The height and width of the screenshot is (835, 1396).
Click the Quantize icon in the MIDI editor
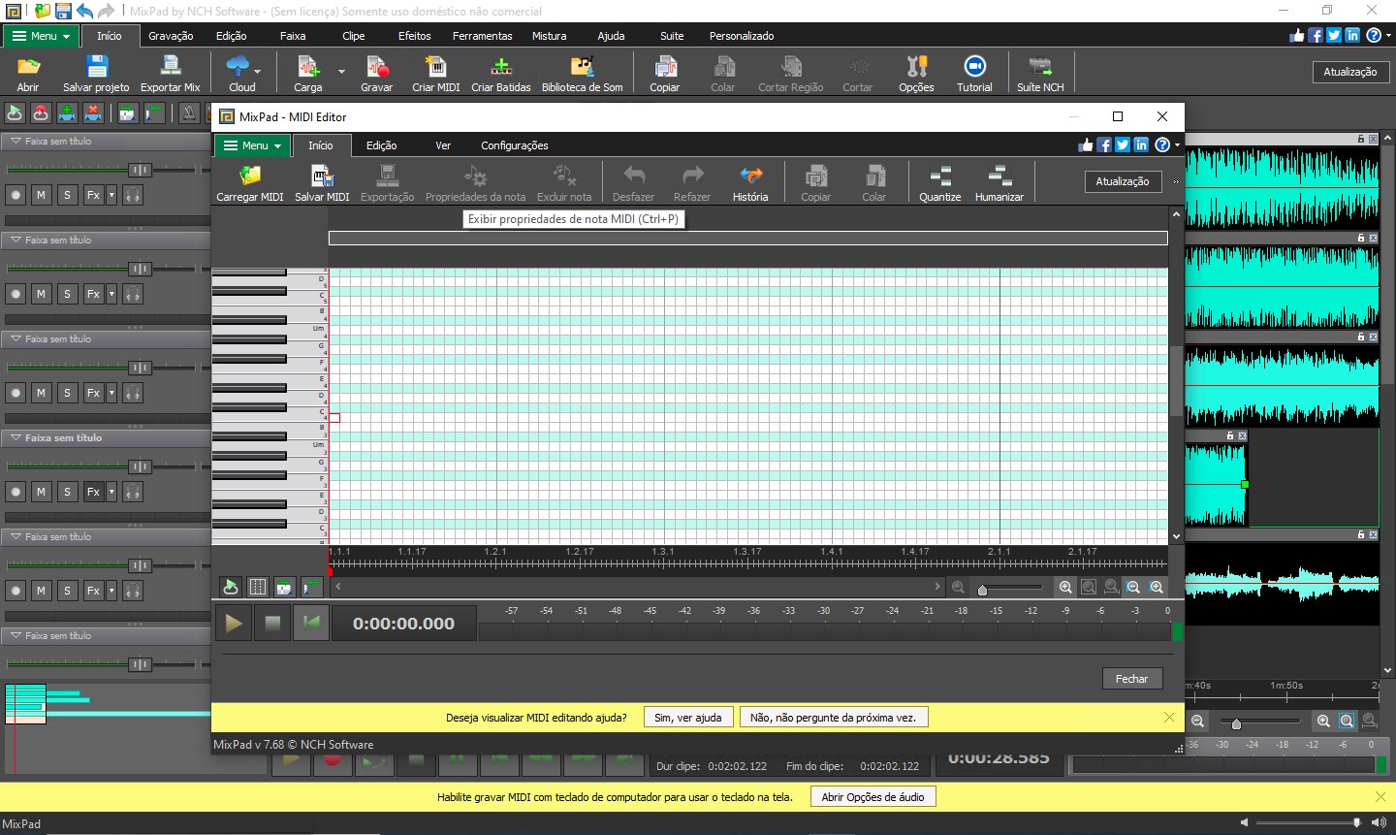tap(938, 182)
